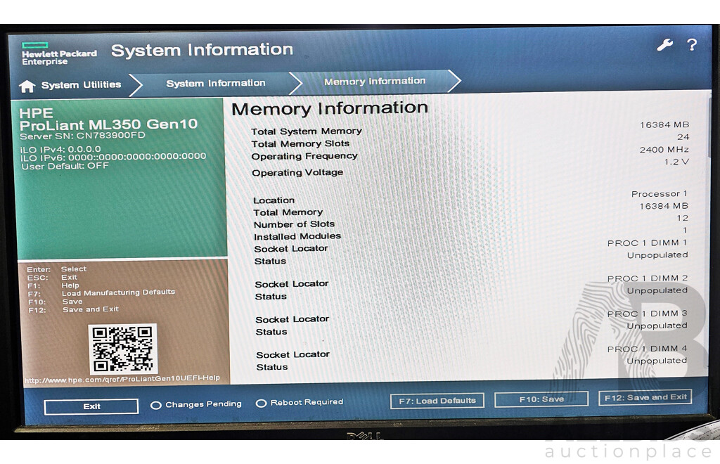Viewport: 720px width, 464px height.
Task: Open help via the question mark icon
Action: tap(692, 44)
